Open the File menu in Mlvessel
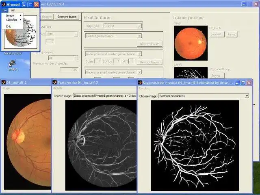Screen dimensions: 260x195 [x=4, y=10]
